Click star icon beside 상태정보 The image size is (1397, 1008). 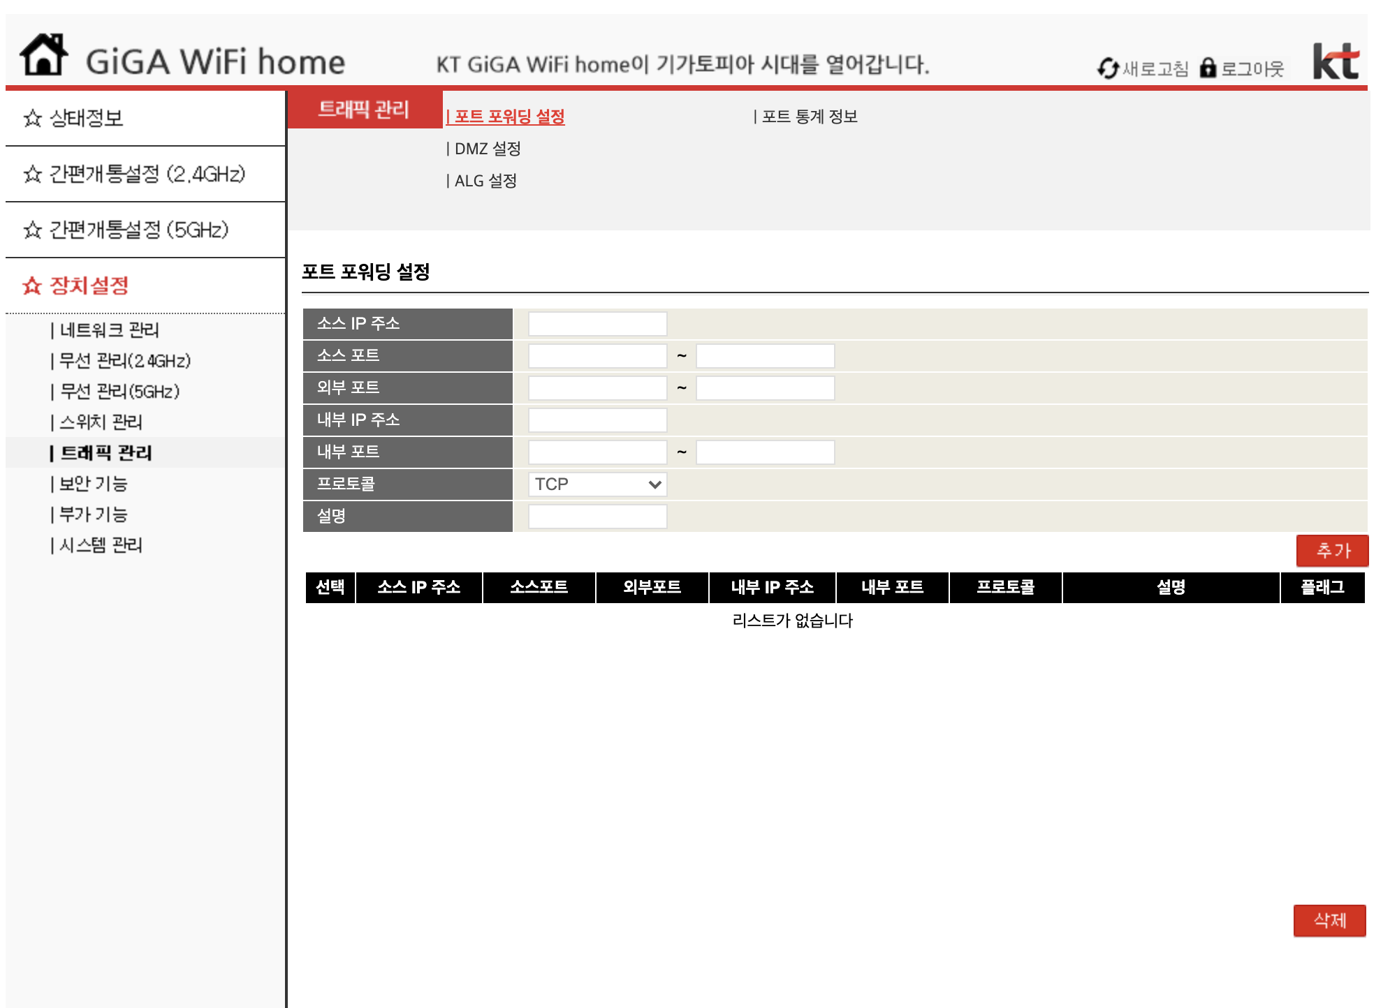[32, 118]
